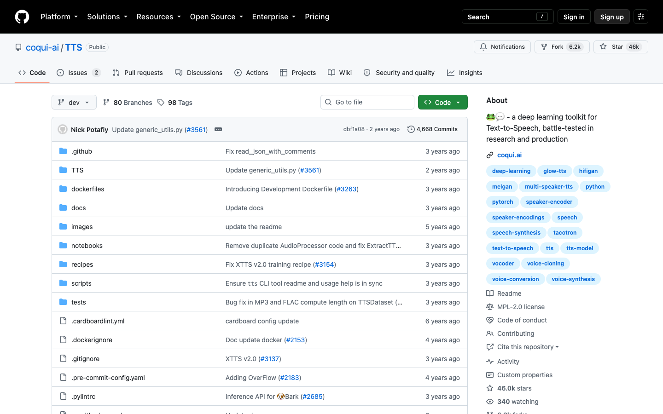Switch to the Pull requests tab
The width and height of the screenshot is (663, 414).
click(138, 73)
